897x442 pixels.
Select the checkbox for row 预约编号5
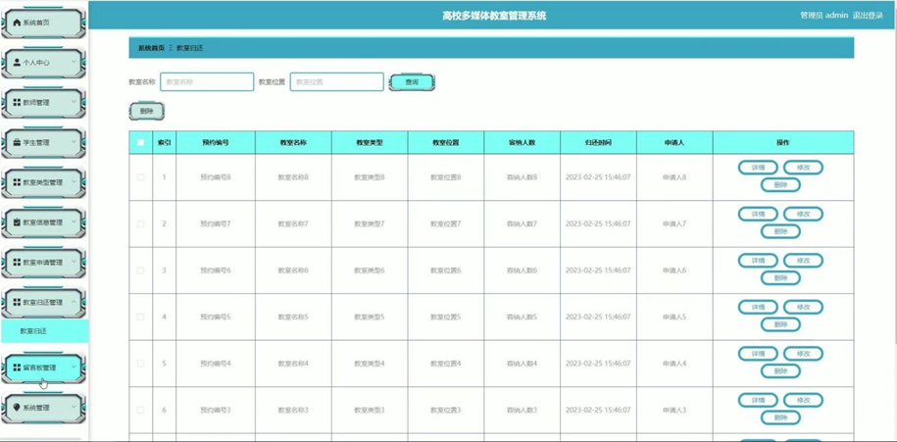click(x=141, y=317)
